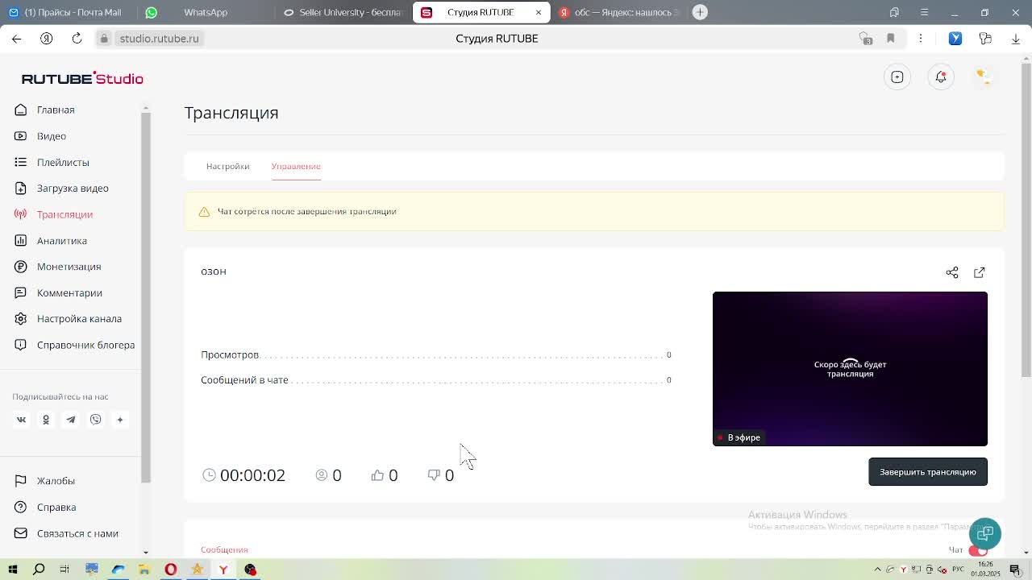
Task: Click the likes thumbs-up icon
Action: click(377, 475)
